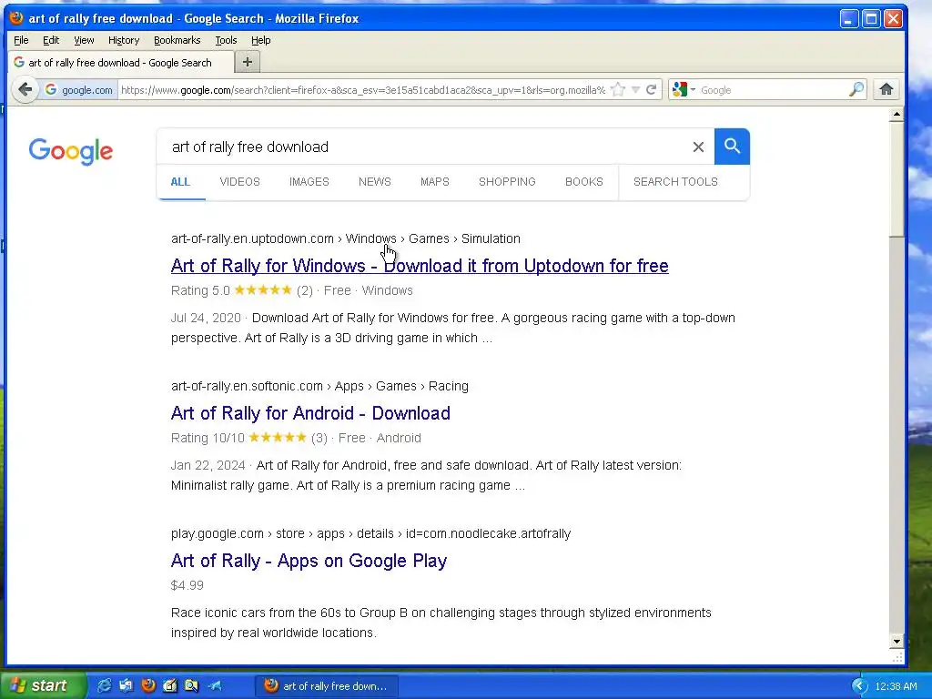Submit the search with the blue magnifier button

[x=732, y=147]
